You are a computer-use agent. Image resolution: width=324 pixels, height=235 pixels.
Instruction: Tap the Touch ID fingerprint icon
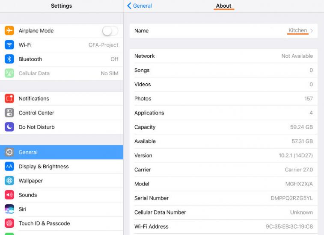coord(9,223)
